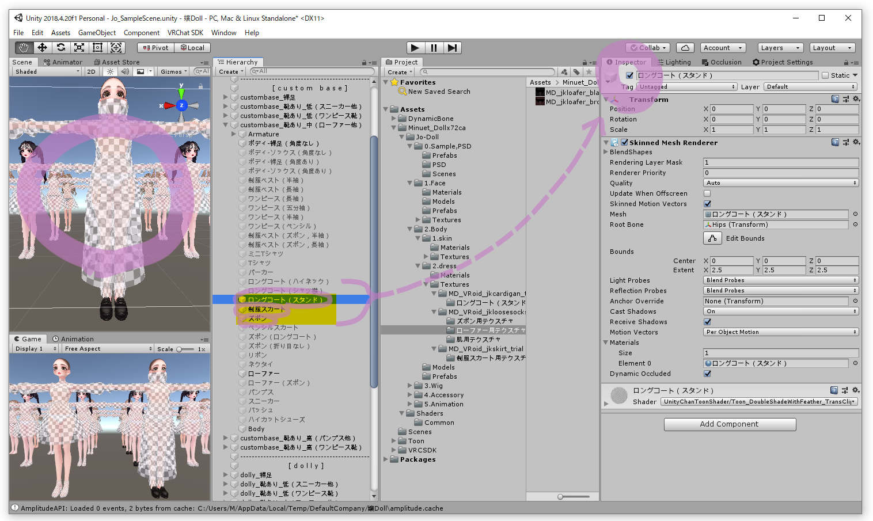Toggle scene lighting sun icon
This screenshot has height=521, width=873.
click(x=110, y=71)
